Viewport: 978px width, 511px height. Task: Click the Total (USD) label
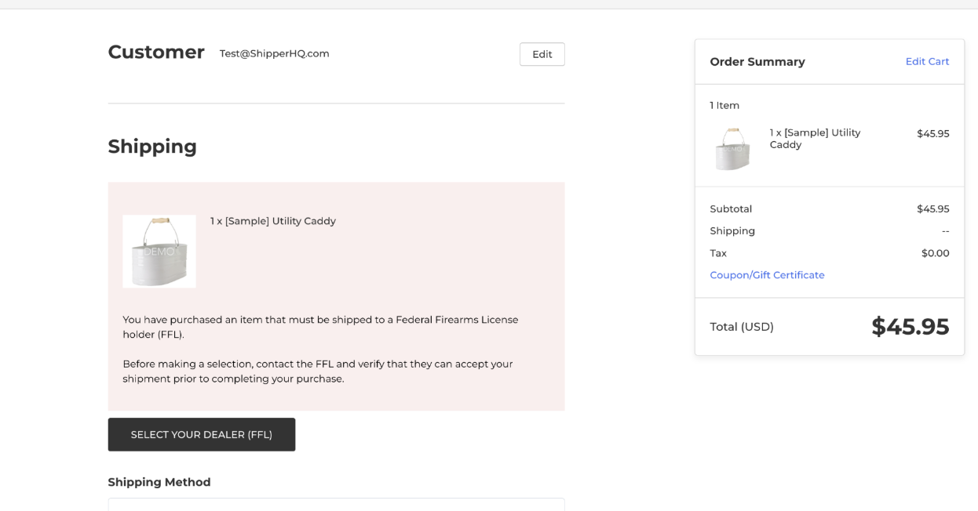[x=742, y=327]
